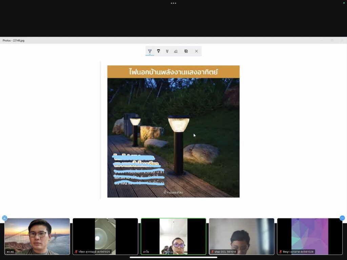Minimize the Photos window
This screenshot has height=260, width=347.
tap(322, 40)
